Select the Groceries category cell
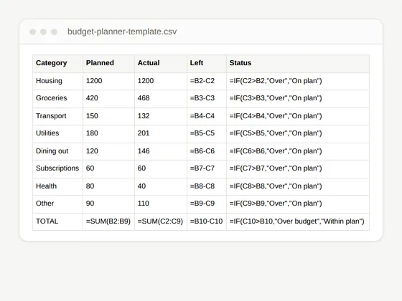 [57, 99]
